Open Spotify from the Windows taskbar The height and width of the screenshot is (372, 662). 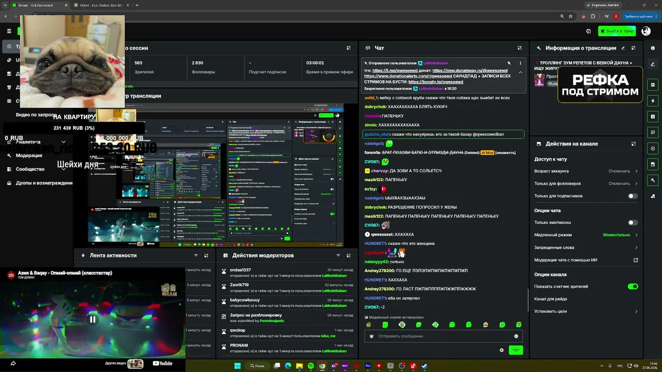[x=311, y=366]
